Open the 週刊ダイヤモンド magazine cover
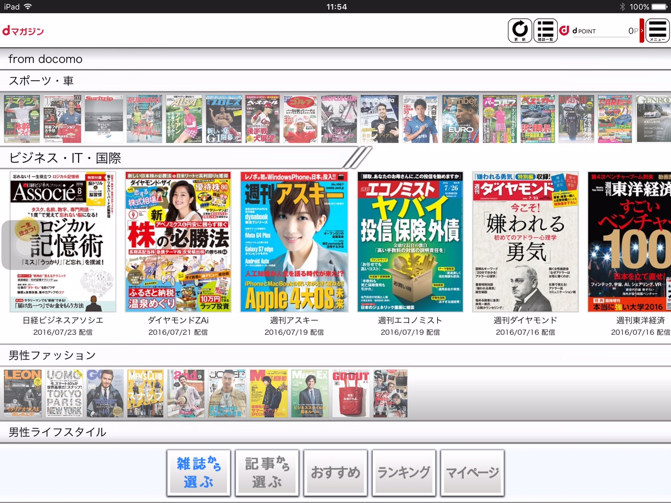671x503 pixels. click(525, 242)
